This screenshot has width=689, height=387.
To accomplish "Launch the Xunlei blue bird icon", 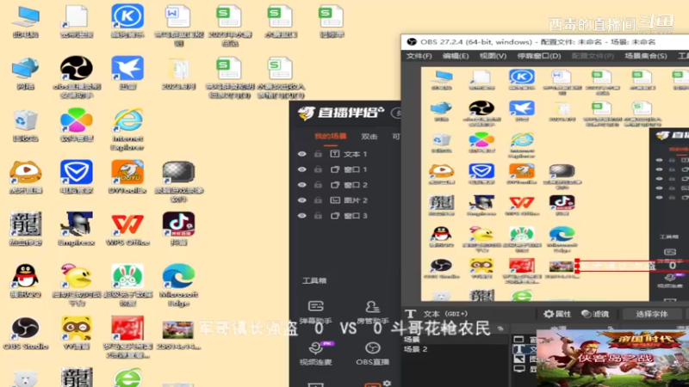I will [127, 73].
